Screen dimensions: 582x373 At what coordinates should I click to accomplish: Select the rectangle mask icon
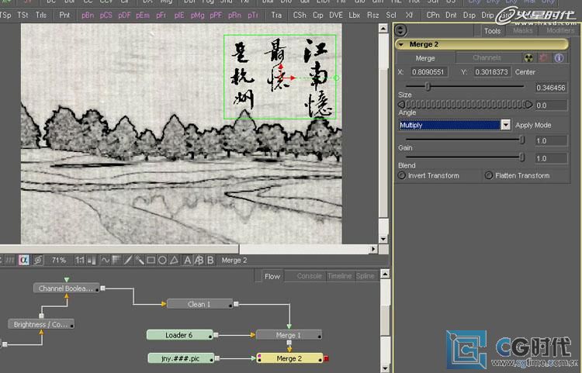click(151, 261)
